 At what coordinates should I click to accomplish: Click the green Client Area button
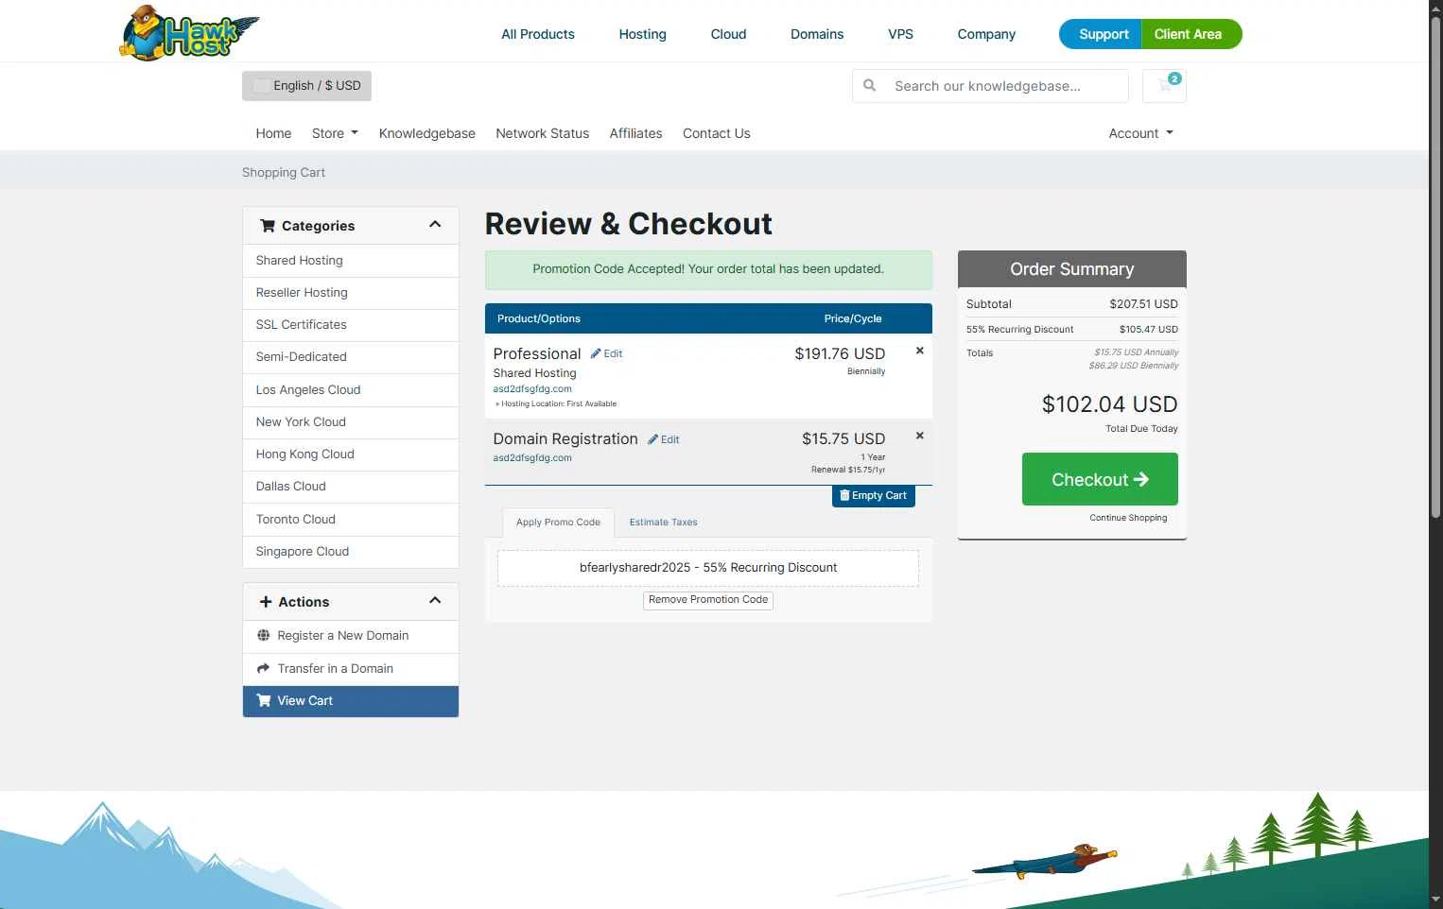(1191, 34)
